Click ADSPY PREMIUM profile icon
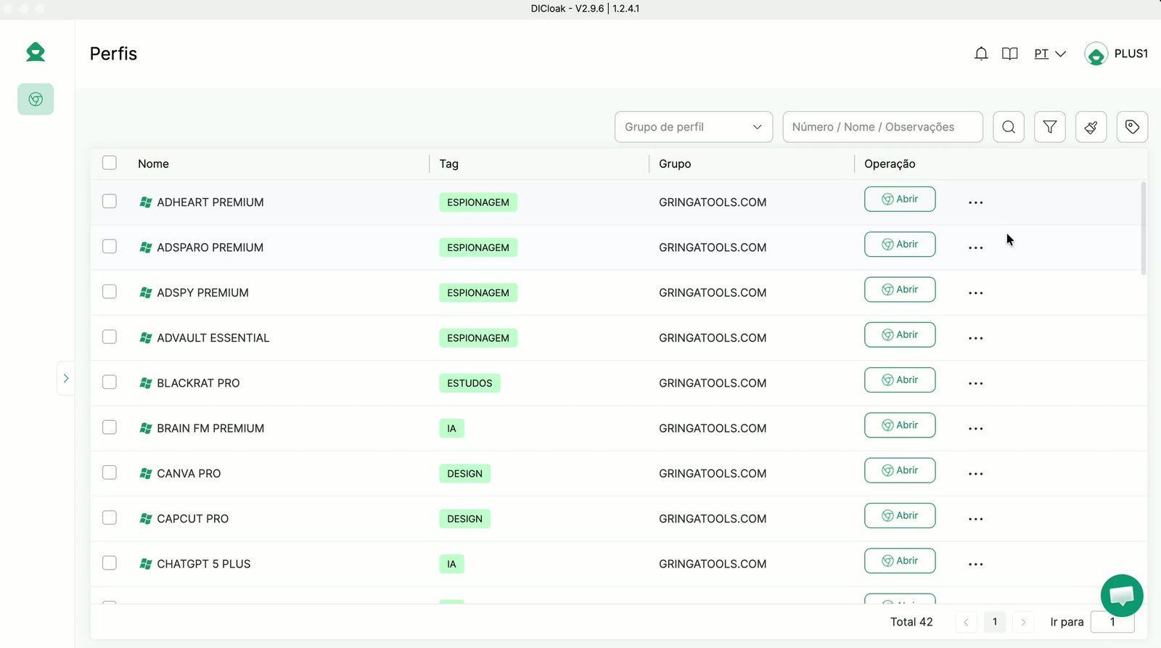 (x=146, y=292)
